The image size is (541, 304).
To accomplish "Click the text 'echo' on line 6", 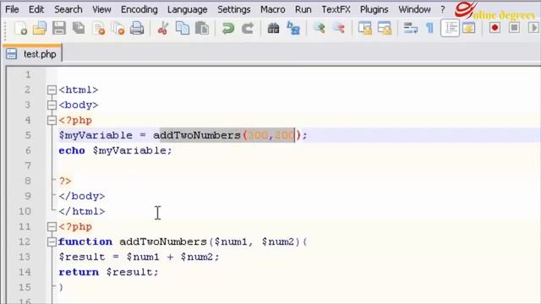I will (x=72, y=150).
